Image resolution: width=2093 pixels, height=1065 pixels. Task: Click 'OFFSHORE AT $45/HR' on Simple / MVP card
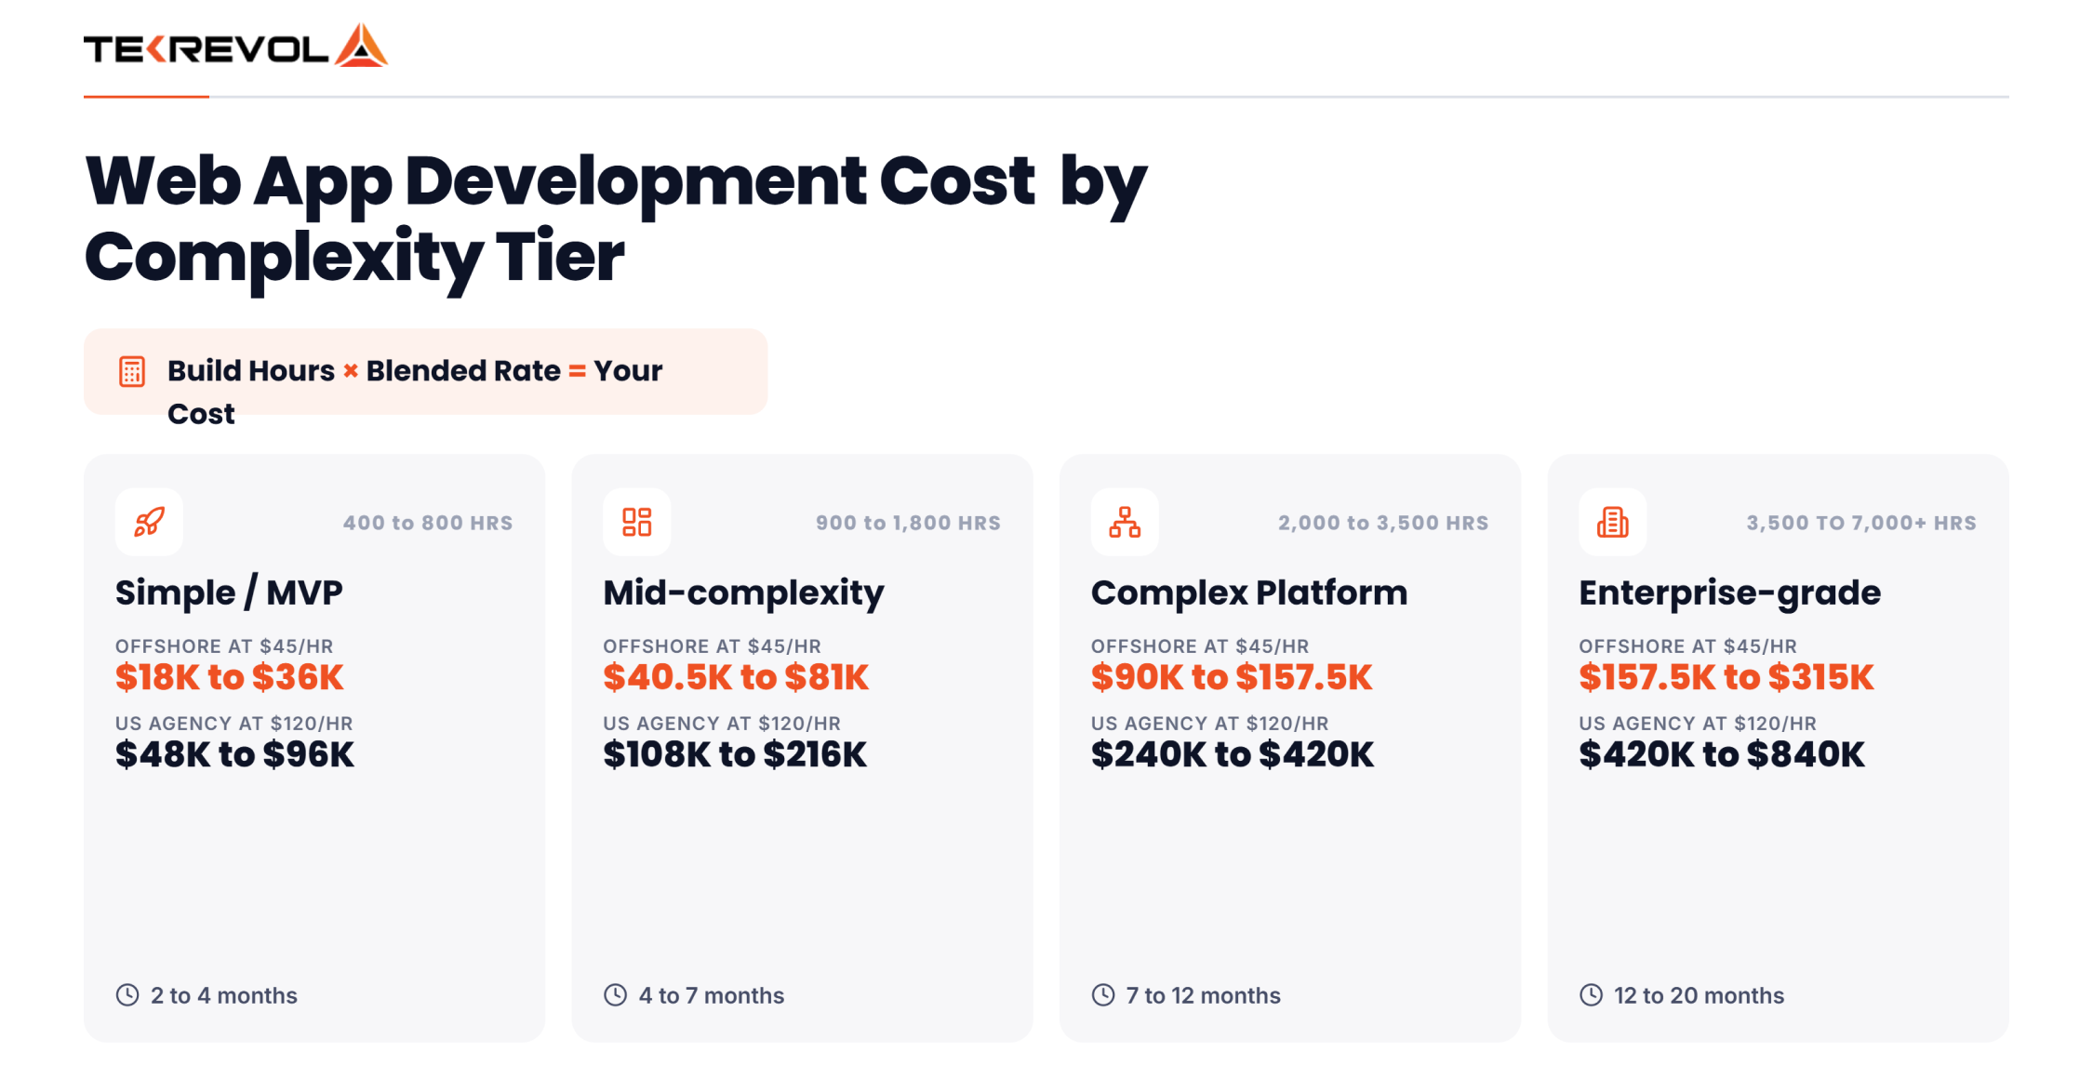pyautogui.click(x=224, y=646)
